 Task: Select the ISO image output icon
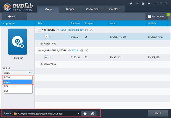[93, 114]
